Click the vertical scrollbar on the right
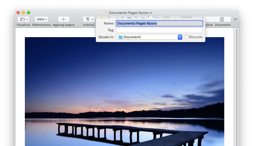 tap(236, 85)
